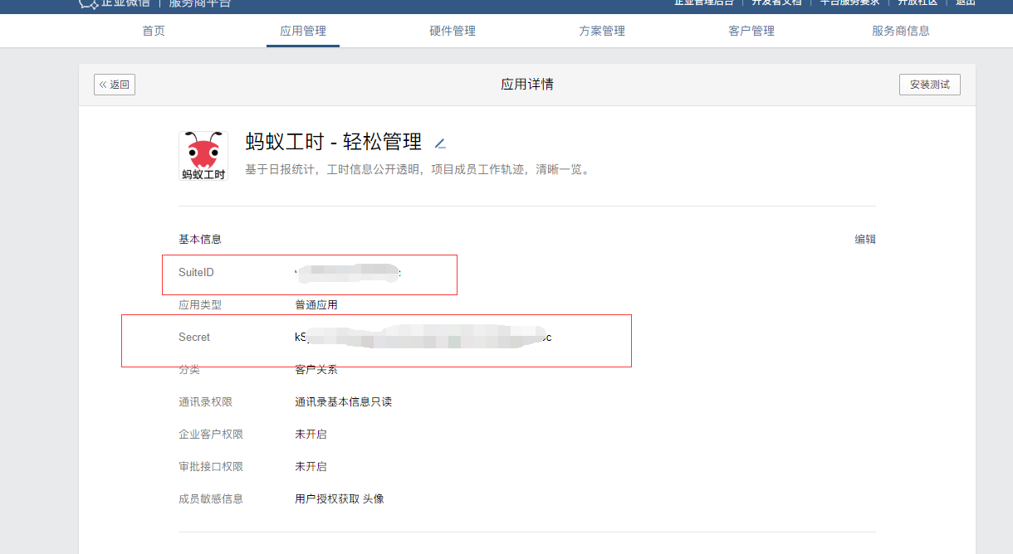This screenshot has height=554, width=1013.
Task: Click the pencil icon beside the app title
Action: click(x=441, y=143)
